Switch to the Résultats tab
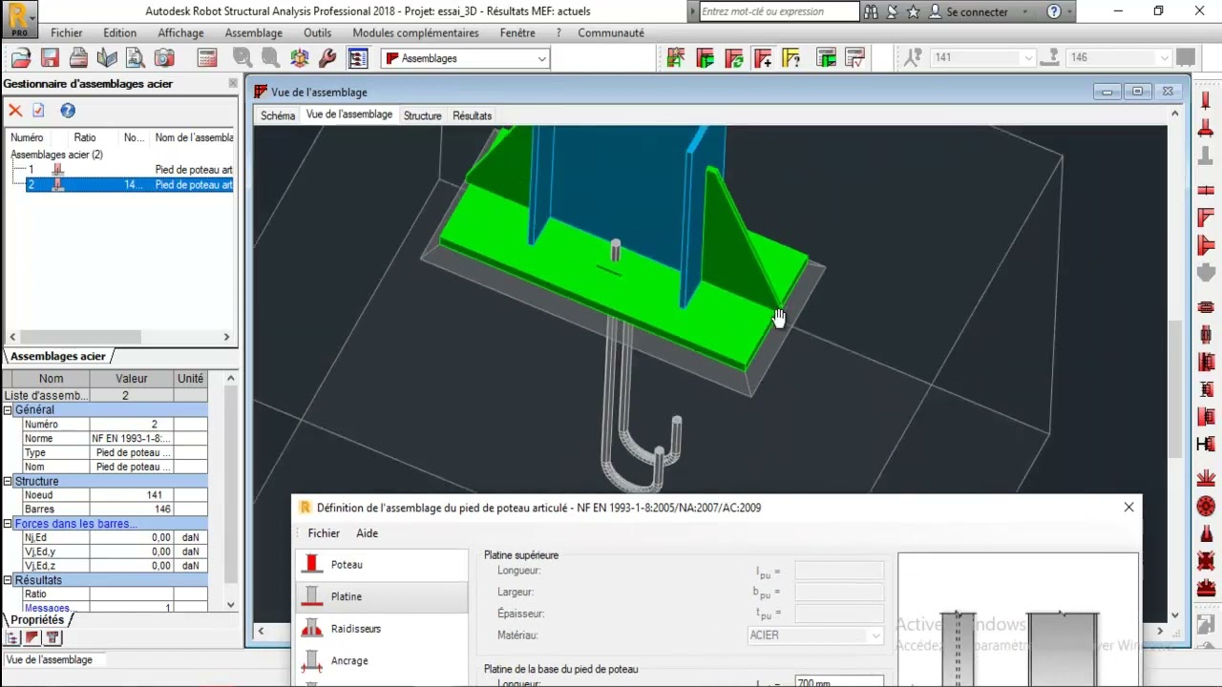The image size is (1222, 687). (x=473, y=115)
